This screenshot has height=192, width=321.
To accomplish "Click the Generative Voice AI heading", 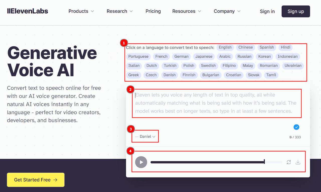I will pos(52,61).
